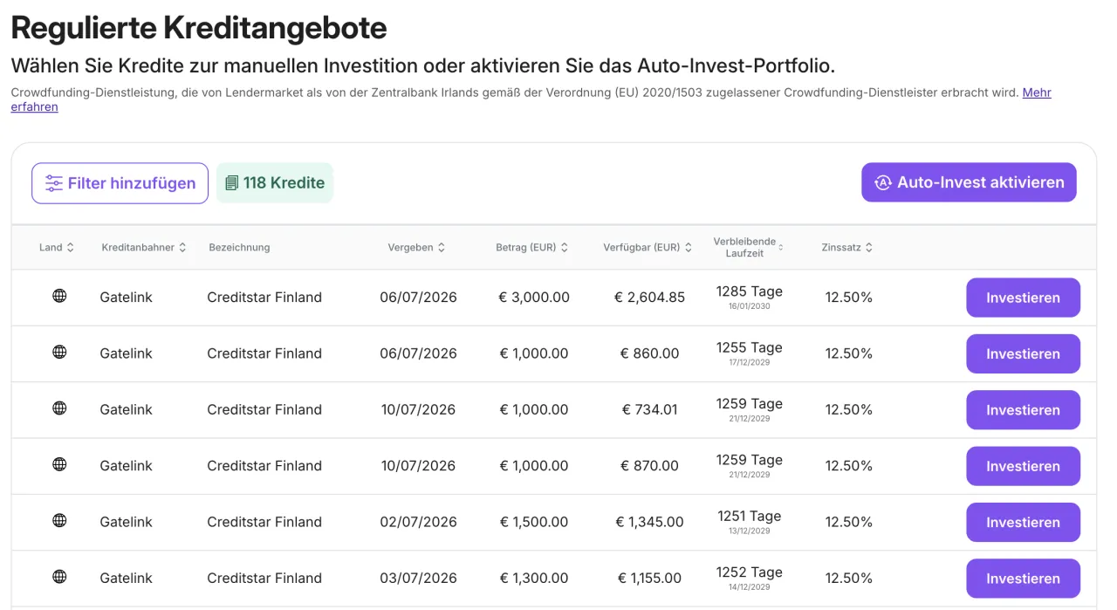Click the € 1,300.00 loan amount
This screenshot has width=1117, height=610.
pos(533,578)
